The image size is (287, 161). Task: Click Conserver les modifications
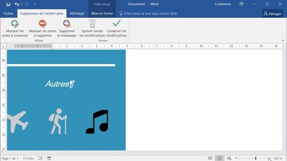(117, 29)
